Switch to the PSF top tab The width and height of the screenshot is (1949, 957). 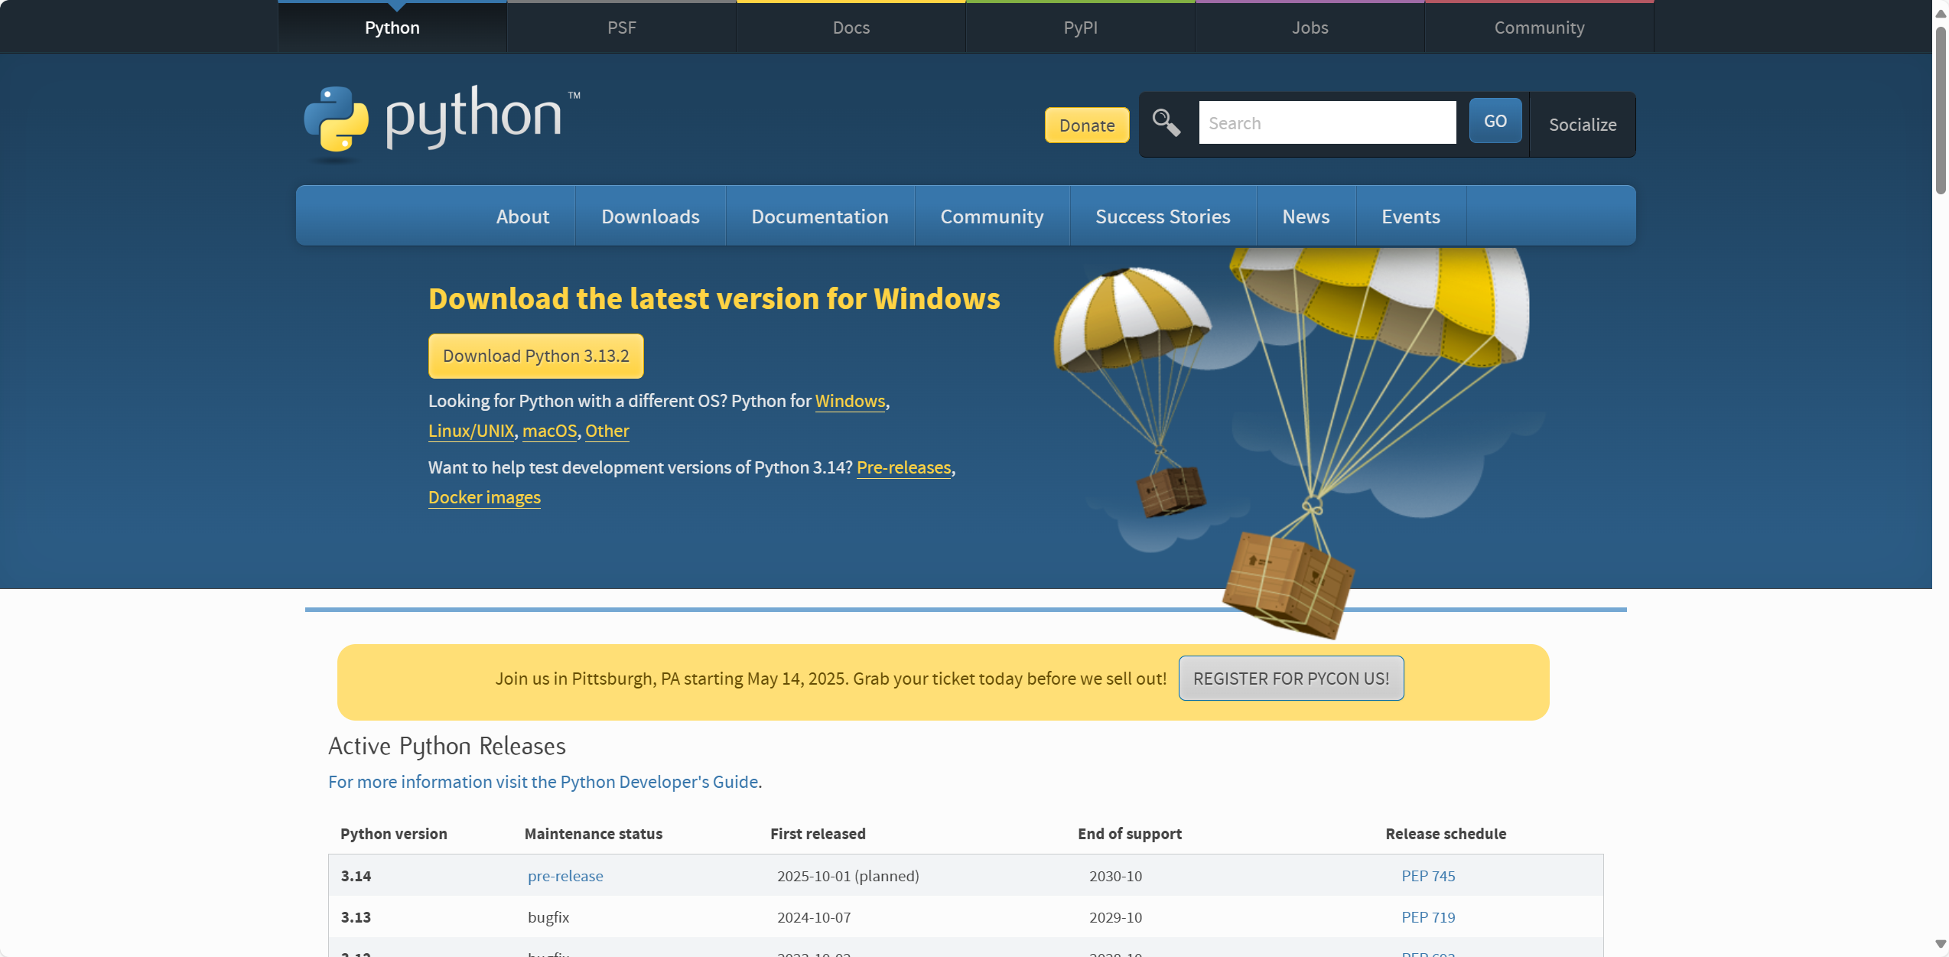[621, 28]
